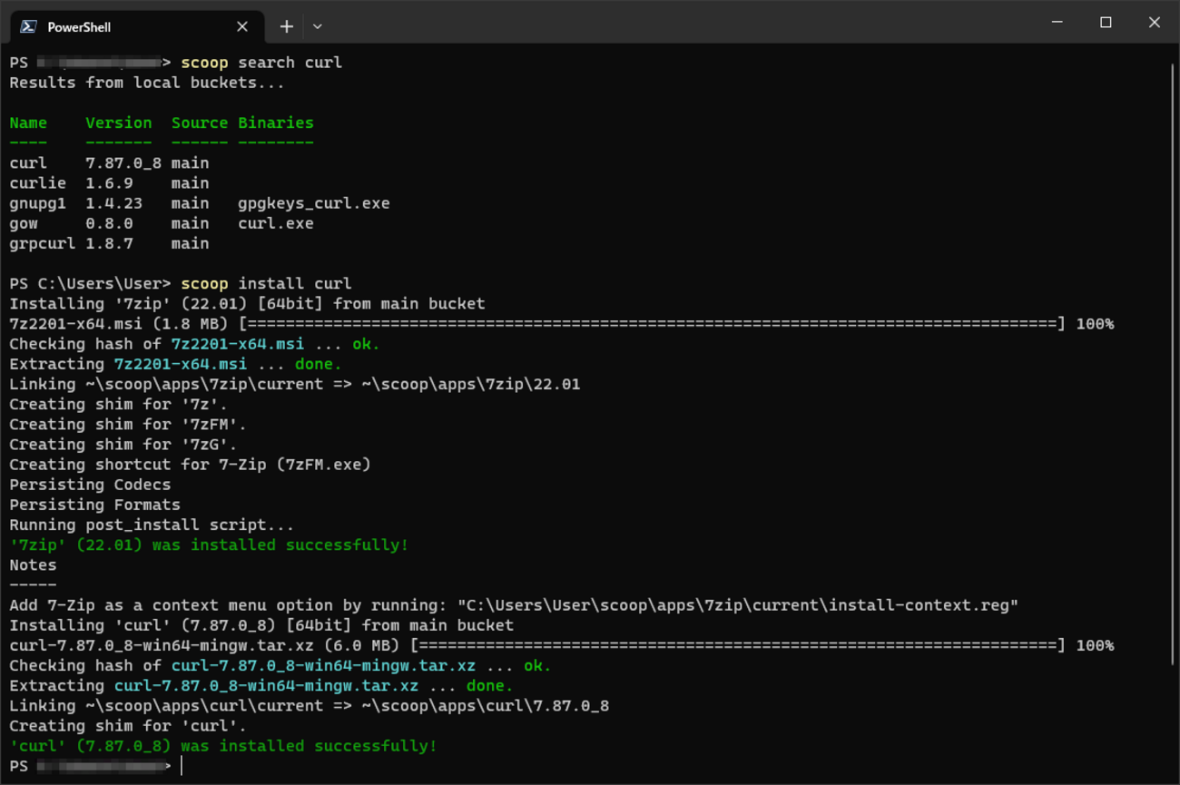The width and height of the screenshot is (1180, 785).
Task: Click the install-context.reg file path
Action: point(737,605)
